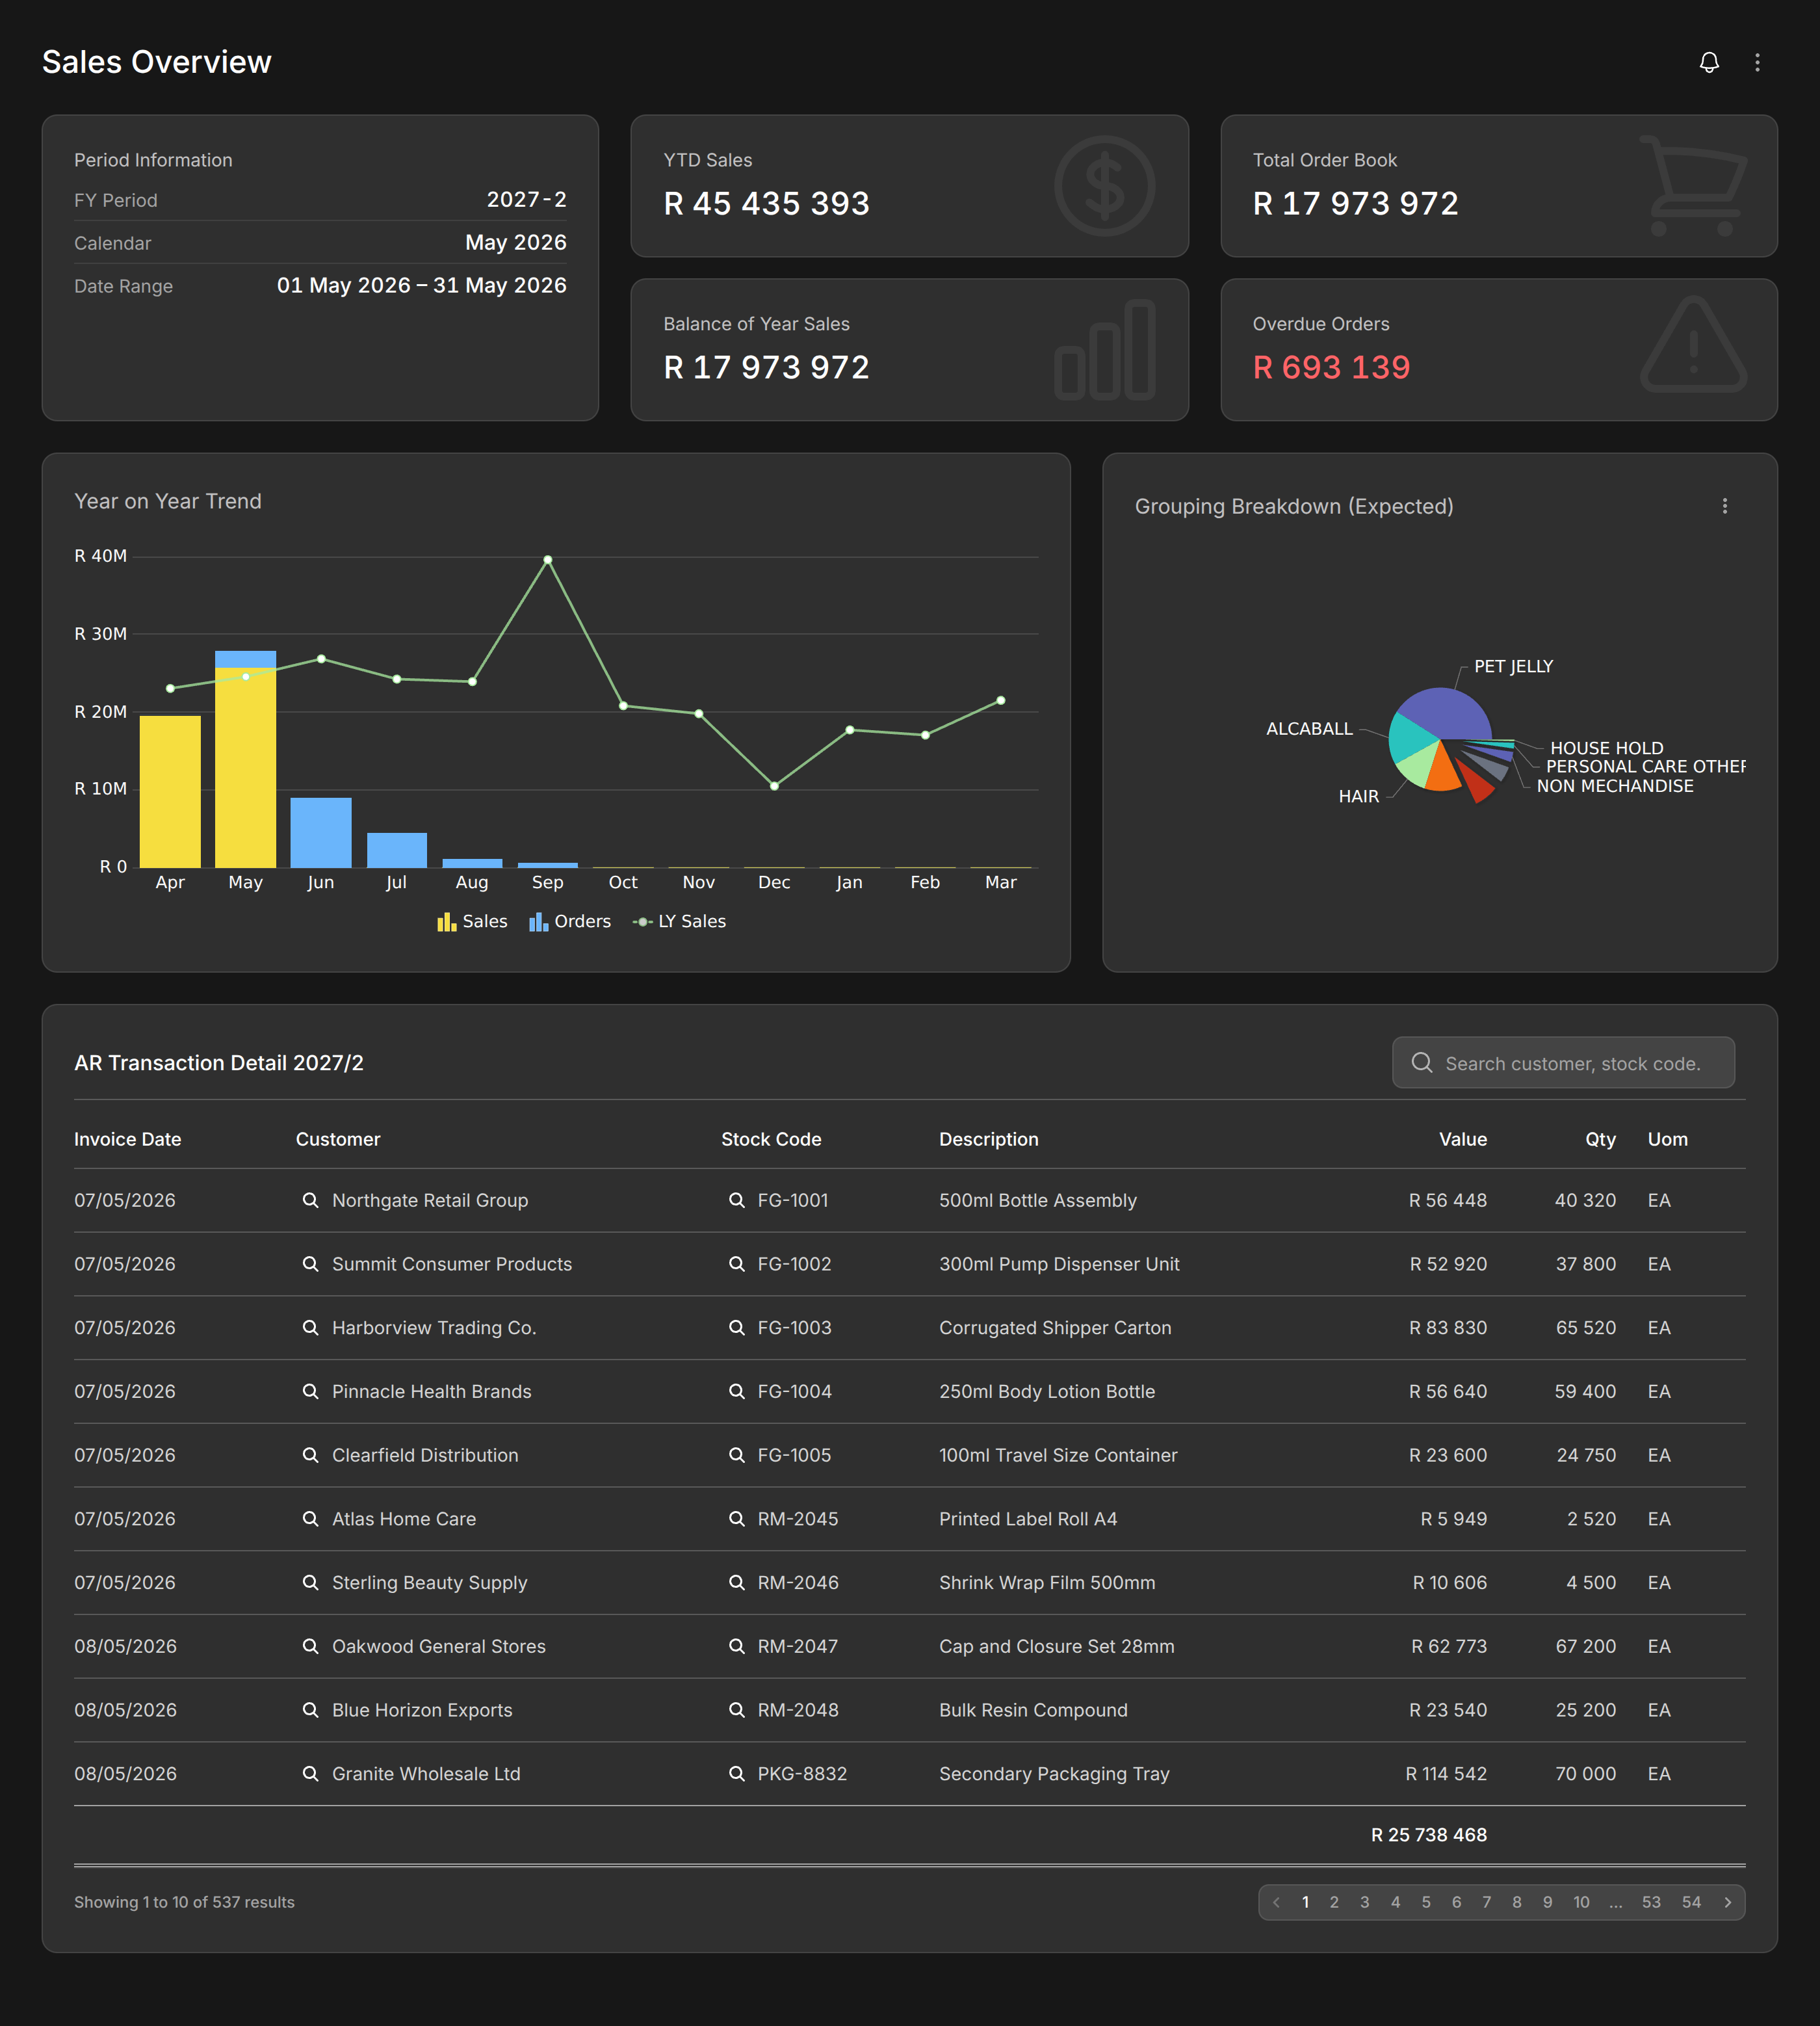Open Grouping Breakdown card options menu
Image resolution: width=1820 pixels, height=2026 pixels.
1724,506
